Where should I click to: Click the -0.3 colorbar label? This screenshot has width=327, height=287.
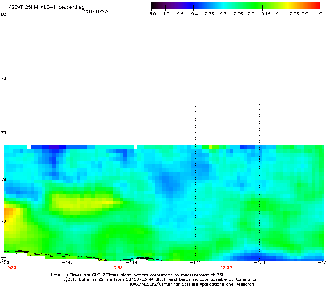221,14
